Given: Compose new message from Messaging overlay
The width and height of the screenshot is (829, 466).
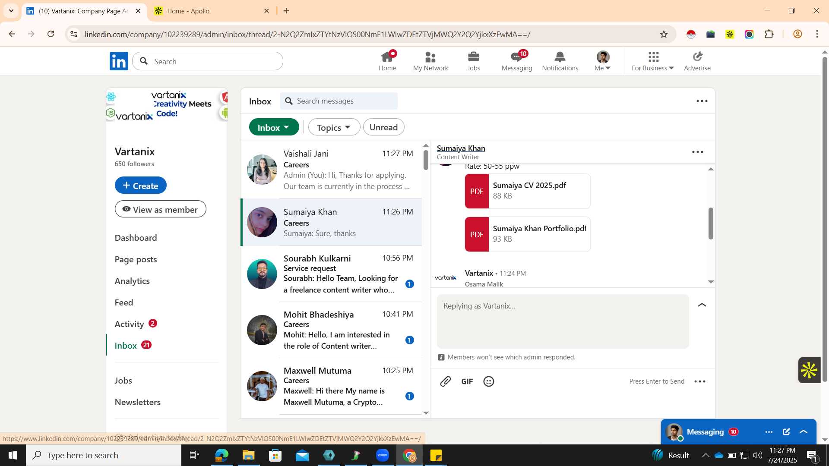Looking at the screenshot, I should point(786,432).
